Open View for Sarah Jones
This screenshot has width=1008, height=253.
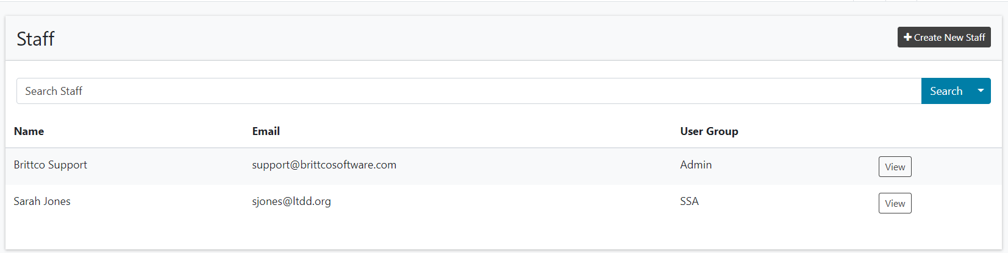pyautogui.click(x=895, y=203)
